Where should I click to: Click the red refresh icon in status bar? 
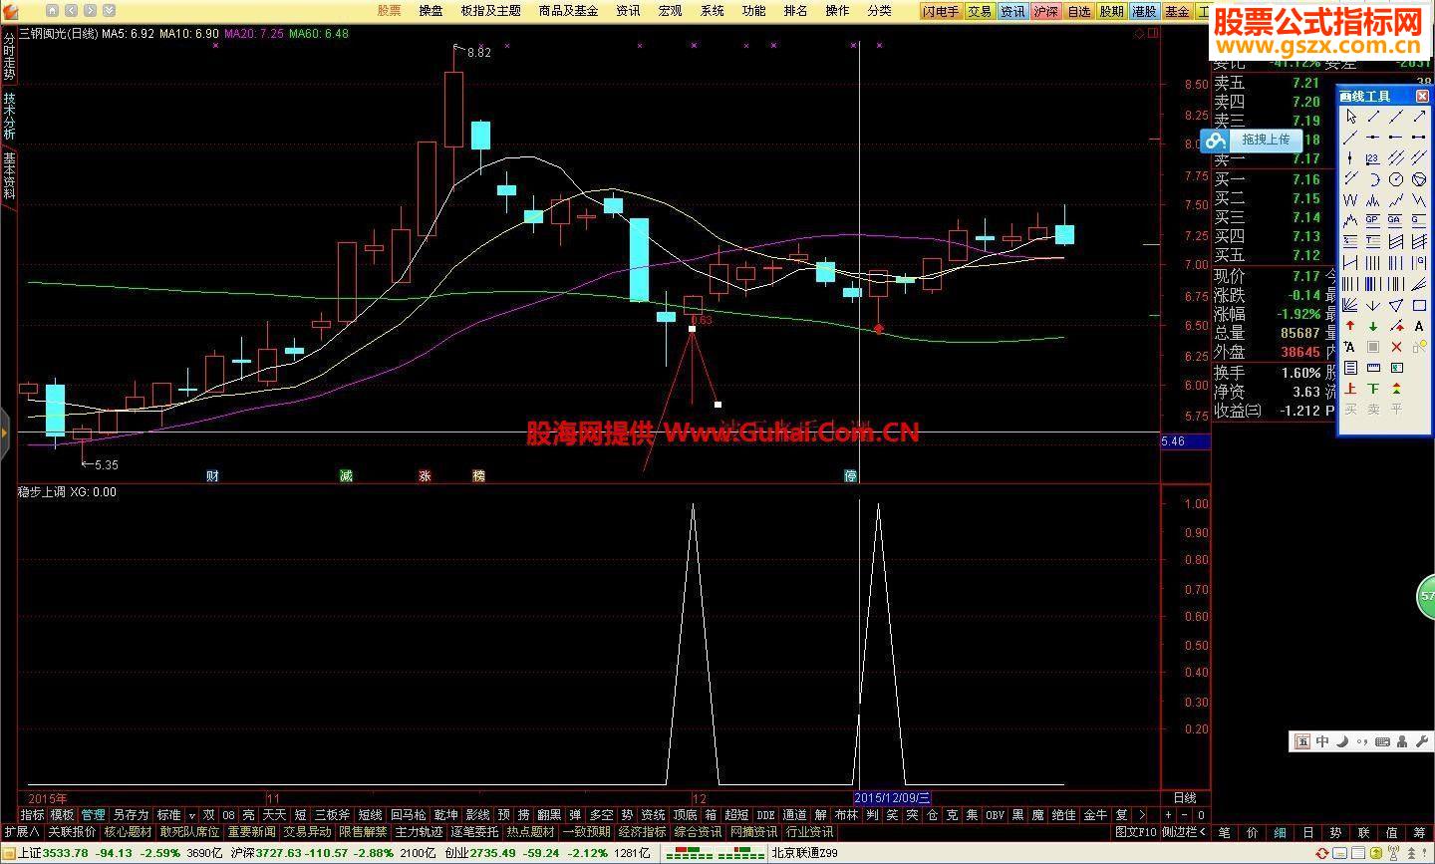[1322, 853]
